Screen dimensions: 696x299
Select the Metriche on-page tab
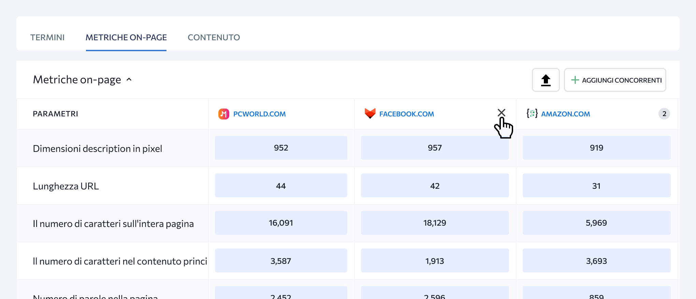[x=126, y=37]
